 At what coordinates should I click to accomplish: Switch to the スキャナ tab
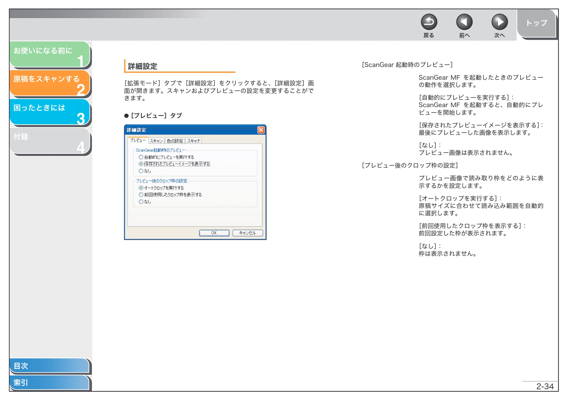point(194,141)
